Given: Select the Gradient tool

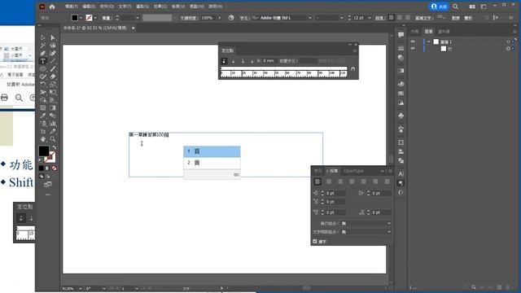Looking at the screenshot, I should click(53, 107).
